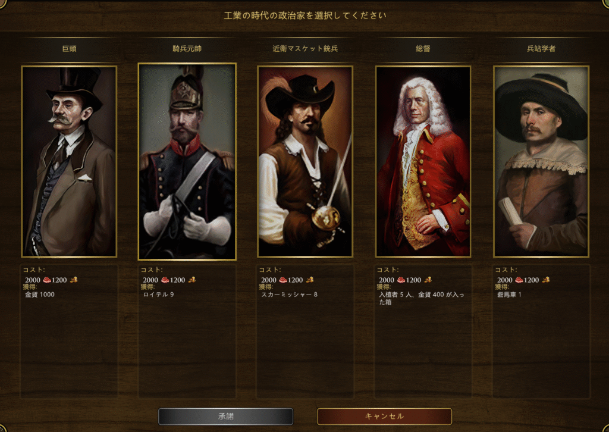Choose the 騎兵元帥 cavalry marshal portrait
609x432 pixels.
187,162
